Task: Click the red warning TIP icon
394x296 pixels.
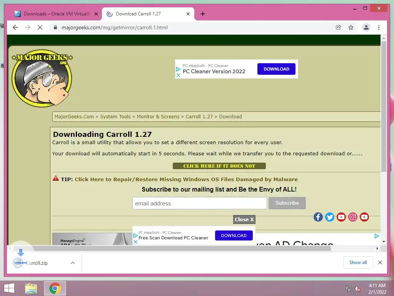Action: 55,178
